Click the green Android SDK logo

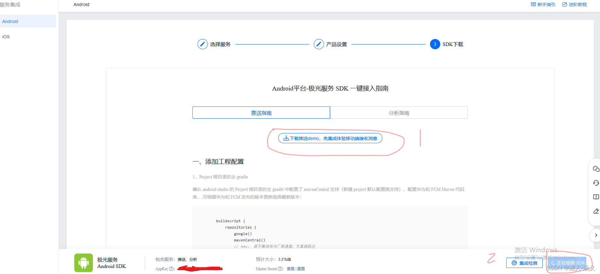pos(84,263)
